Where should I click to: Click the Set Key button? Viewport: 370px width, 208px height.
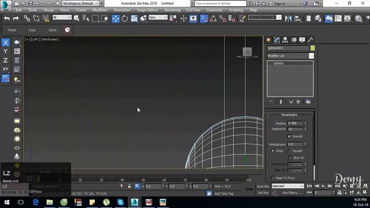(263, 192)
